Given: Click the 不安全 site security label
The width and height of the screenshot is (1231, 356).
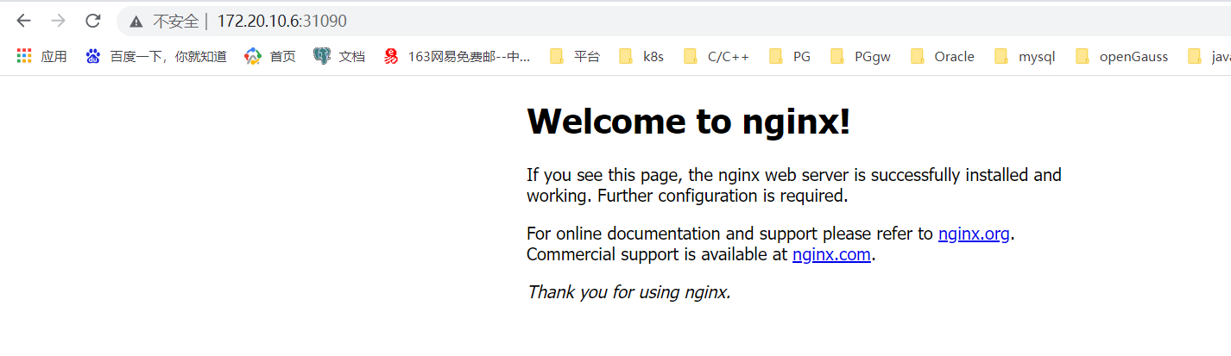Looking at the screenshot, I should (x=175, y=21).
